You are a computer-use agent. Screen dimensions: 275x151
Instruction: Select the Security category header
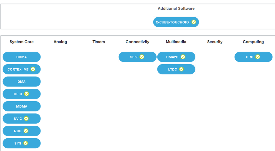coord(215,42)
